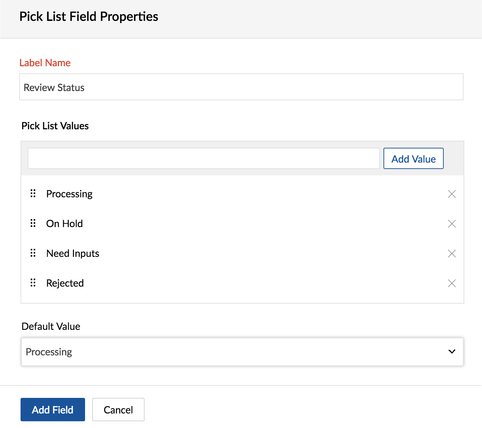Delete the On Hold value
The width and height of the screenshot is (482, 428).
click(452, 224)
